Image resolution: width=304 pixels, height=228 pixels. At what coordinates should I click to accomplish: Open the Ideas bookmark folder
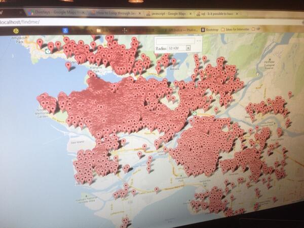click(235, 29)
